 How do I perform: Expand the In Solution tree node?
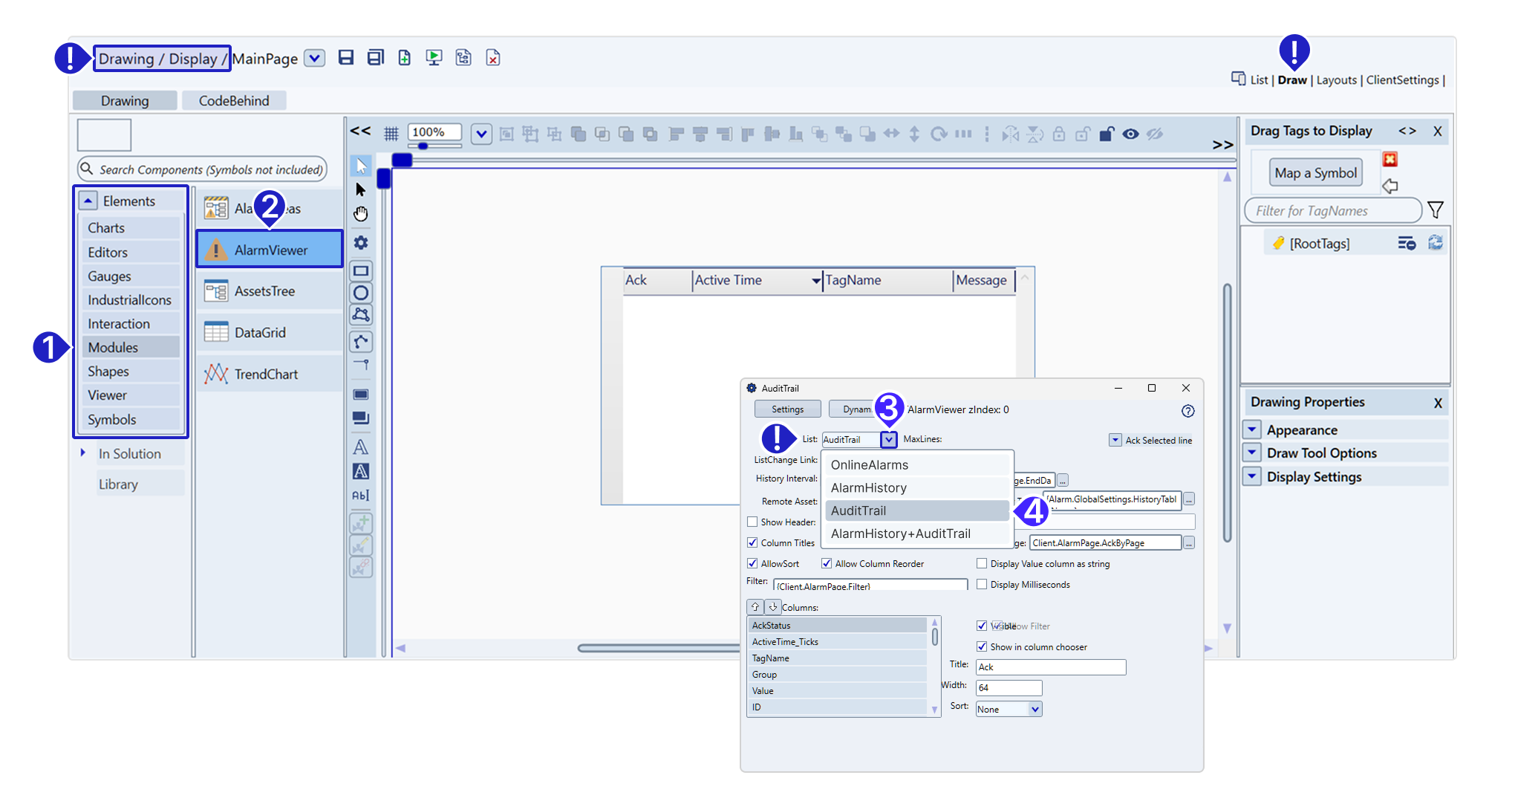(x=83, y=453)
